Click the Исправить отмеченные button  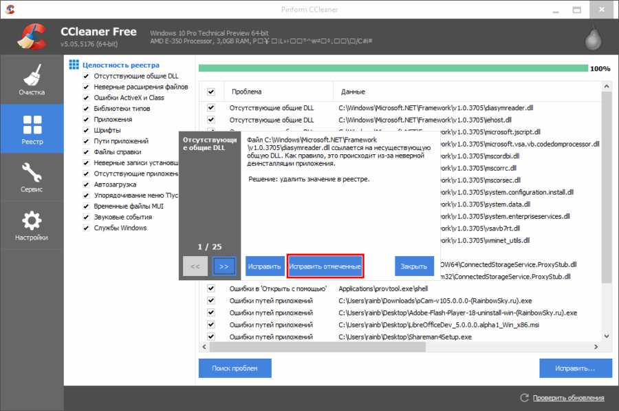(325, 266)
